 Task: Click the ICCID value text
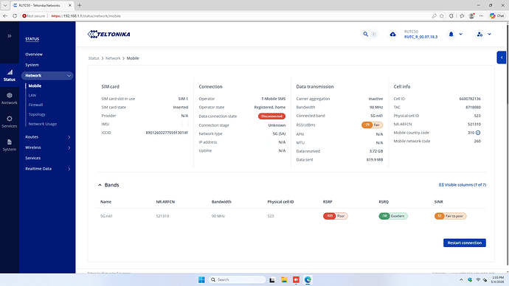(167, 133)
